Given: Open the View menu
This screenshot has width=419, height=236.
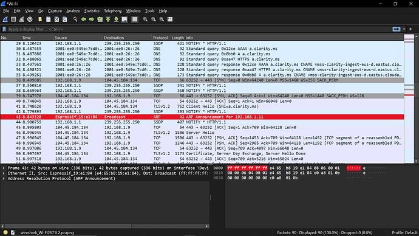Looking at the screenshot, I should pos(29,11).
